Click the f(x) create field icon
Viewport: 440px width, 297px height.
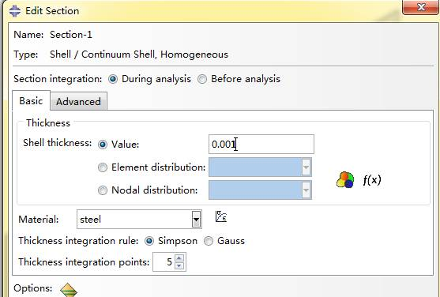pos(372,179)
